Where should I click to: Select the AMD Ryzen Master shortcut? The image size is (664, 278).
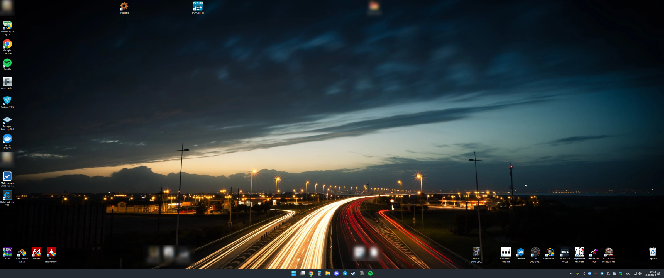coord(22,255)
